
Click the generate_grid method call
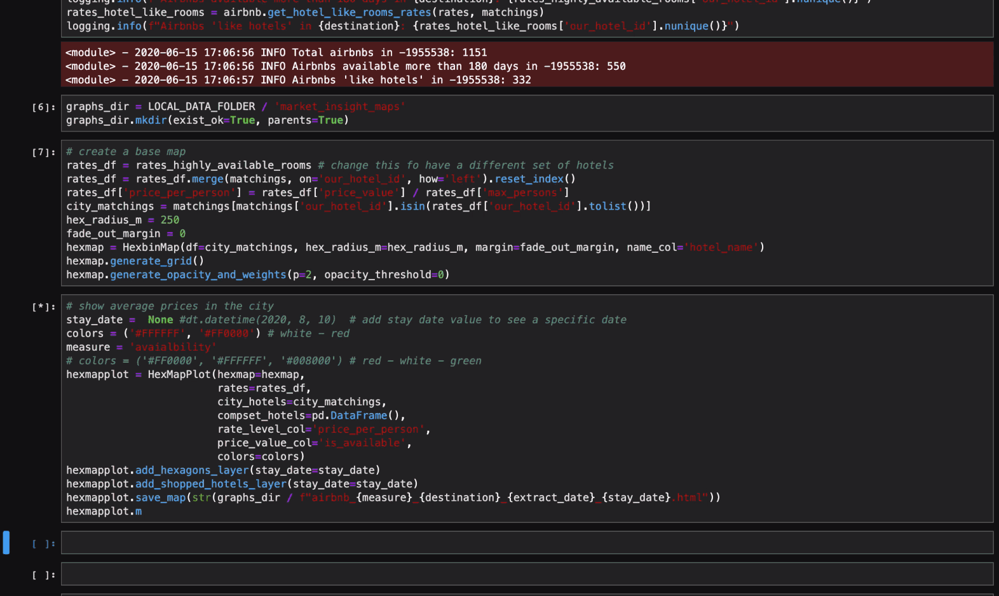[x=151, y=261]
